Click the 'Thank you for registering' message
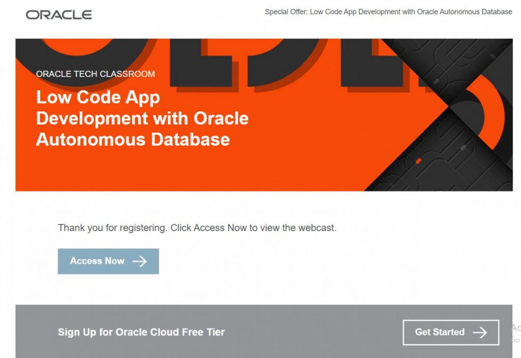521x358 pixels. click(197, 228)
